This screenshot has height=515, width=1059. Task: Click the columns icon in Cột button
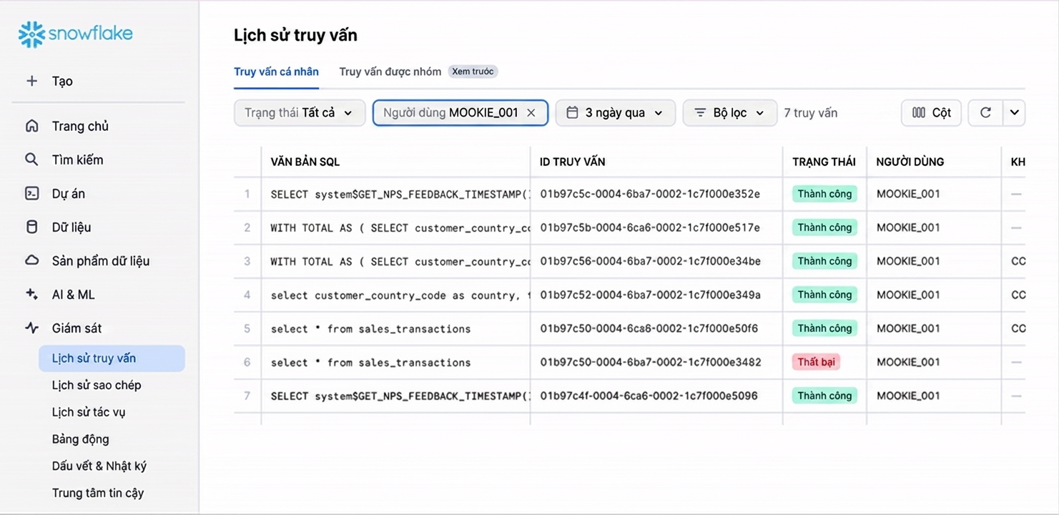click(x=919, y=113)
